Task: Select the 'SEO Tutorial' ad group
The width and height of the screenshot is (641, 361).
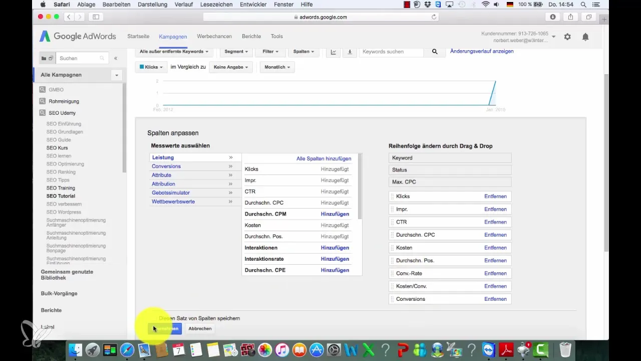Action: coord(61,196)
